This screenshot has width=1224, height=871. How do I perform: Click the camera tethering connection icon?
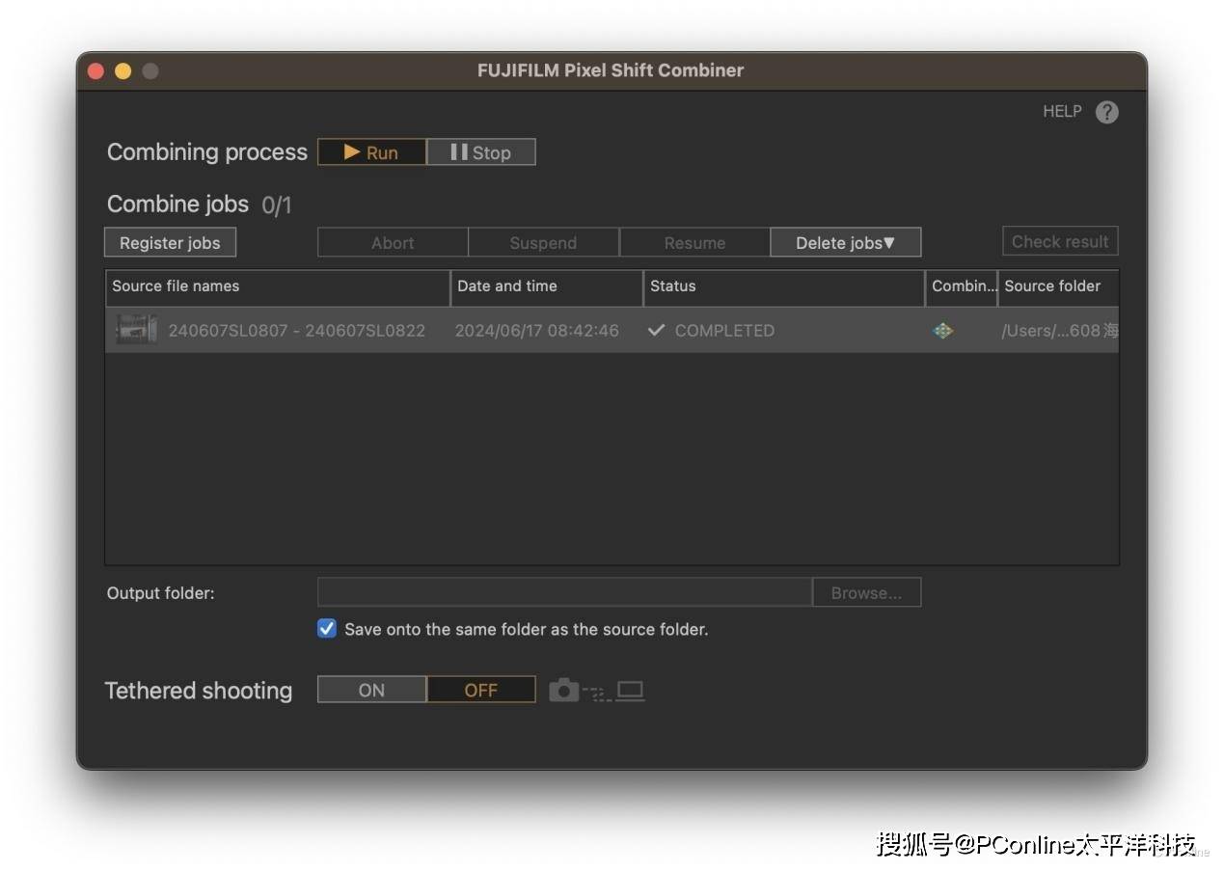[564, 691]
